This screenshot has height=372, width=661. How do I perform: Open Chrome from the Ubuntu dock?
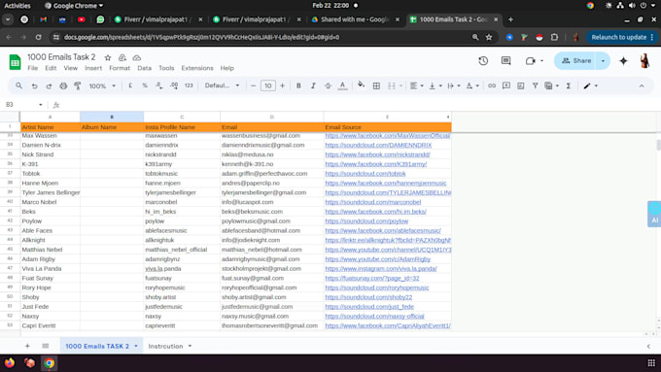click(x=50, y=362)
